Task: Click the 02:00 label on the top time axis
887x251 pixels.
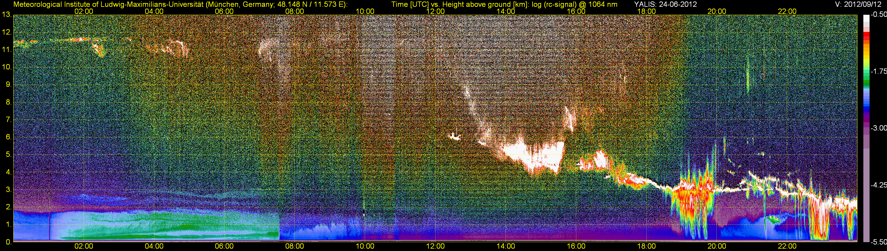Action: [x=84, y=11]
